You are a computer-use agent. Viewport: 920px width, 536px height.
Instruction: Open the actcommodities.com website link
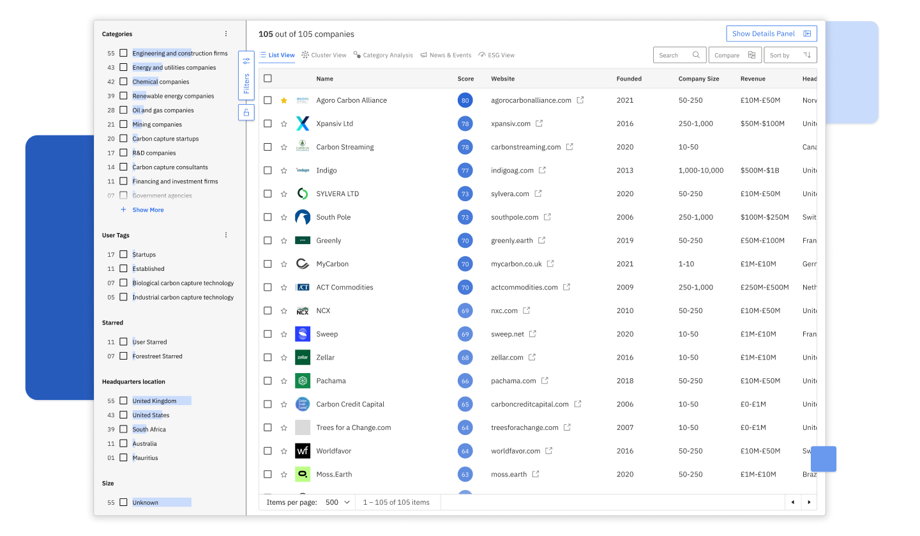[524, 287]
